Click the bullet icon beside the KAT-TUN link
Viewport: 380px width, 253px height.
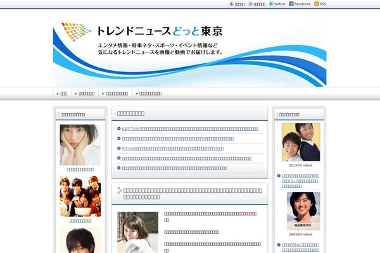(x=119, y=128)
